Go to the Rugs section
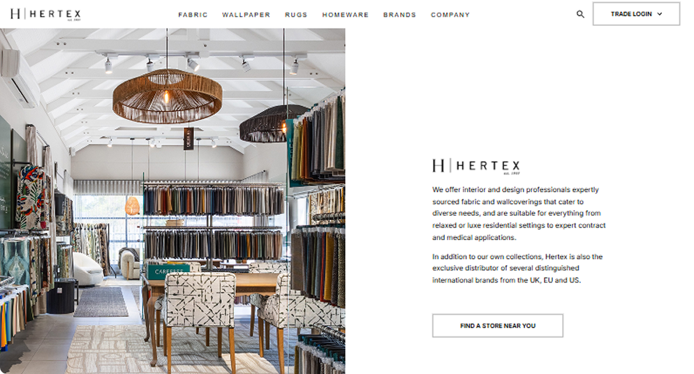Image resolution: width=694 pixels, height=374 pixels. pos(296,15)
